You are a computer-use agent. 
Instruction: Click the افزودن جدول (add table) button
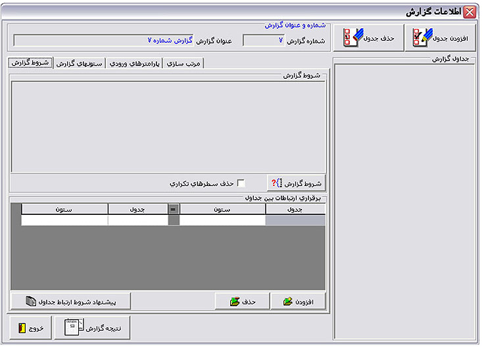point(440,38)
